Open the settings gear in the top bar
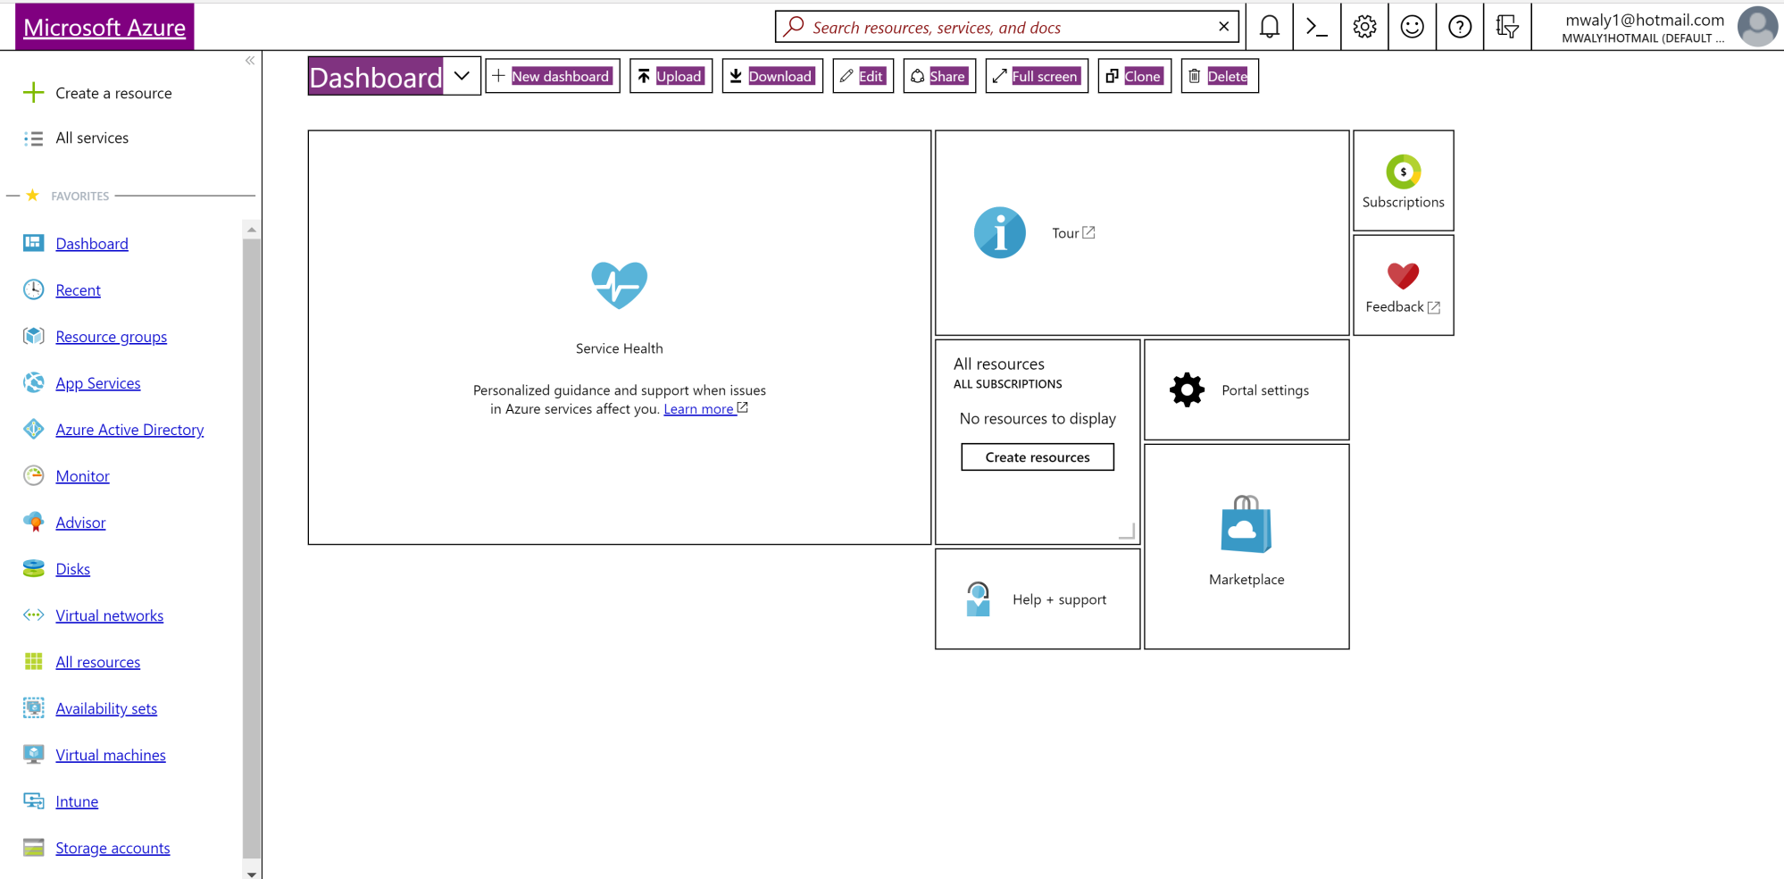This screenshot has width=1784, height=879. 1364,27
